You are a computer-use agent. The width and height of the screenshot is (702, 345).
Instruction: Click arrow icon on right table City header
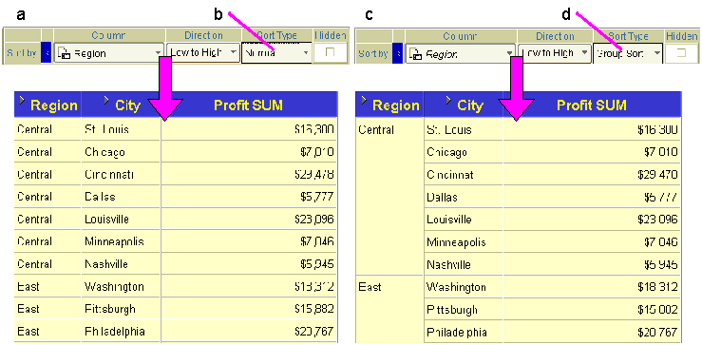pos(448,100)
